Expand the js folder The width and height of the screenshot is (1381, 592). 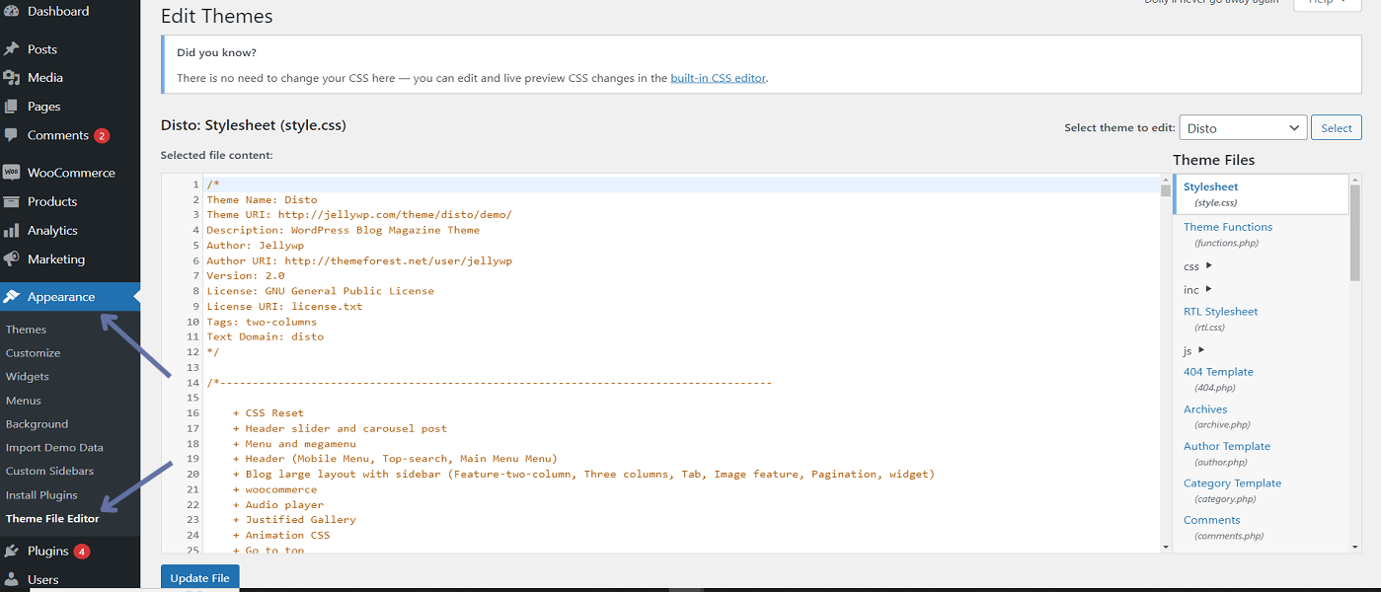tap(1194, 350)
